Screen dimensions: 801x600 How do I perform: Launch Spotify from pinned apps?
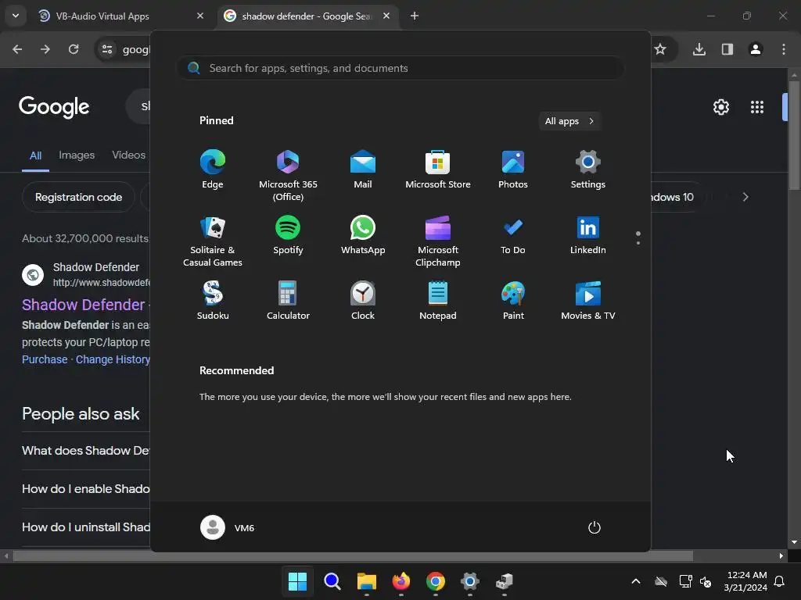288,235
